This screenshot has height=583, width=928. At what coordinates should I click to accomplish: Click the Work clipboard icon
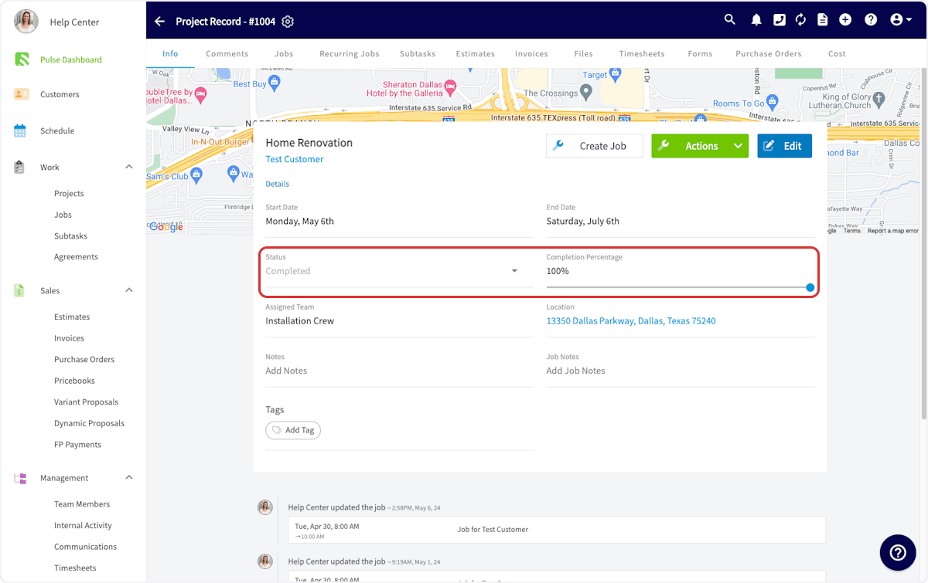pyautogui.click(x=20, y=167)
